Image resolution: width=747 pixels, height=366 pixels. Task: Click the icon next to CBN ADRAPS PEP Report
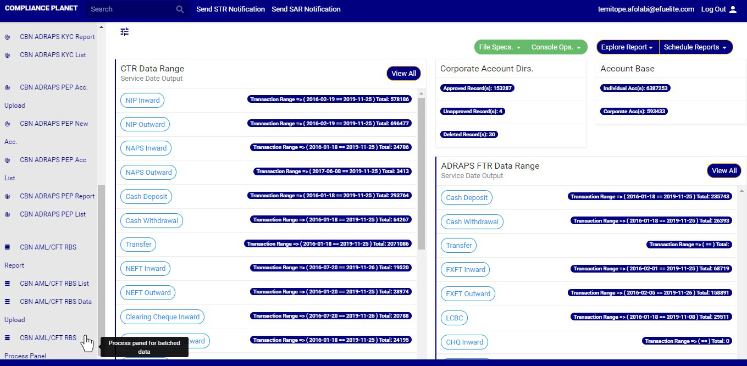8,196
